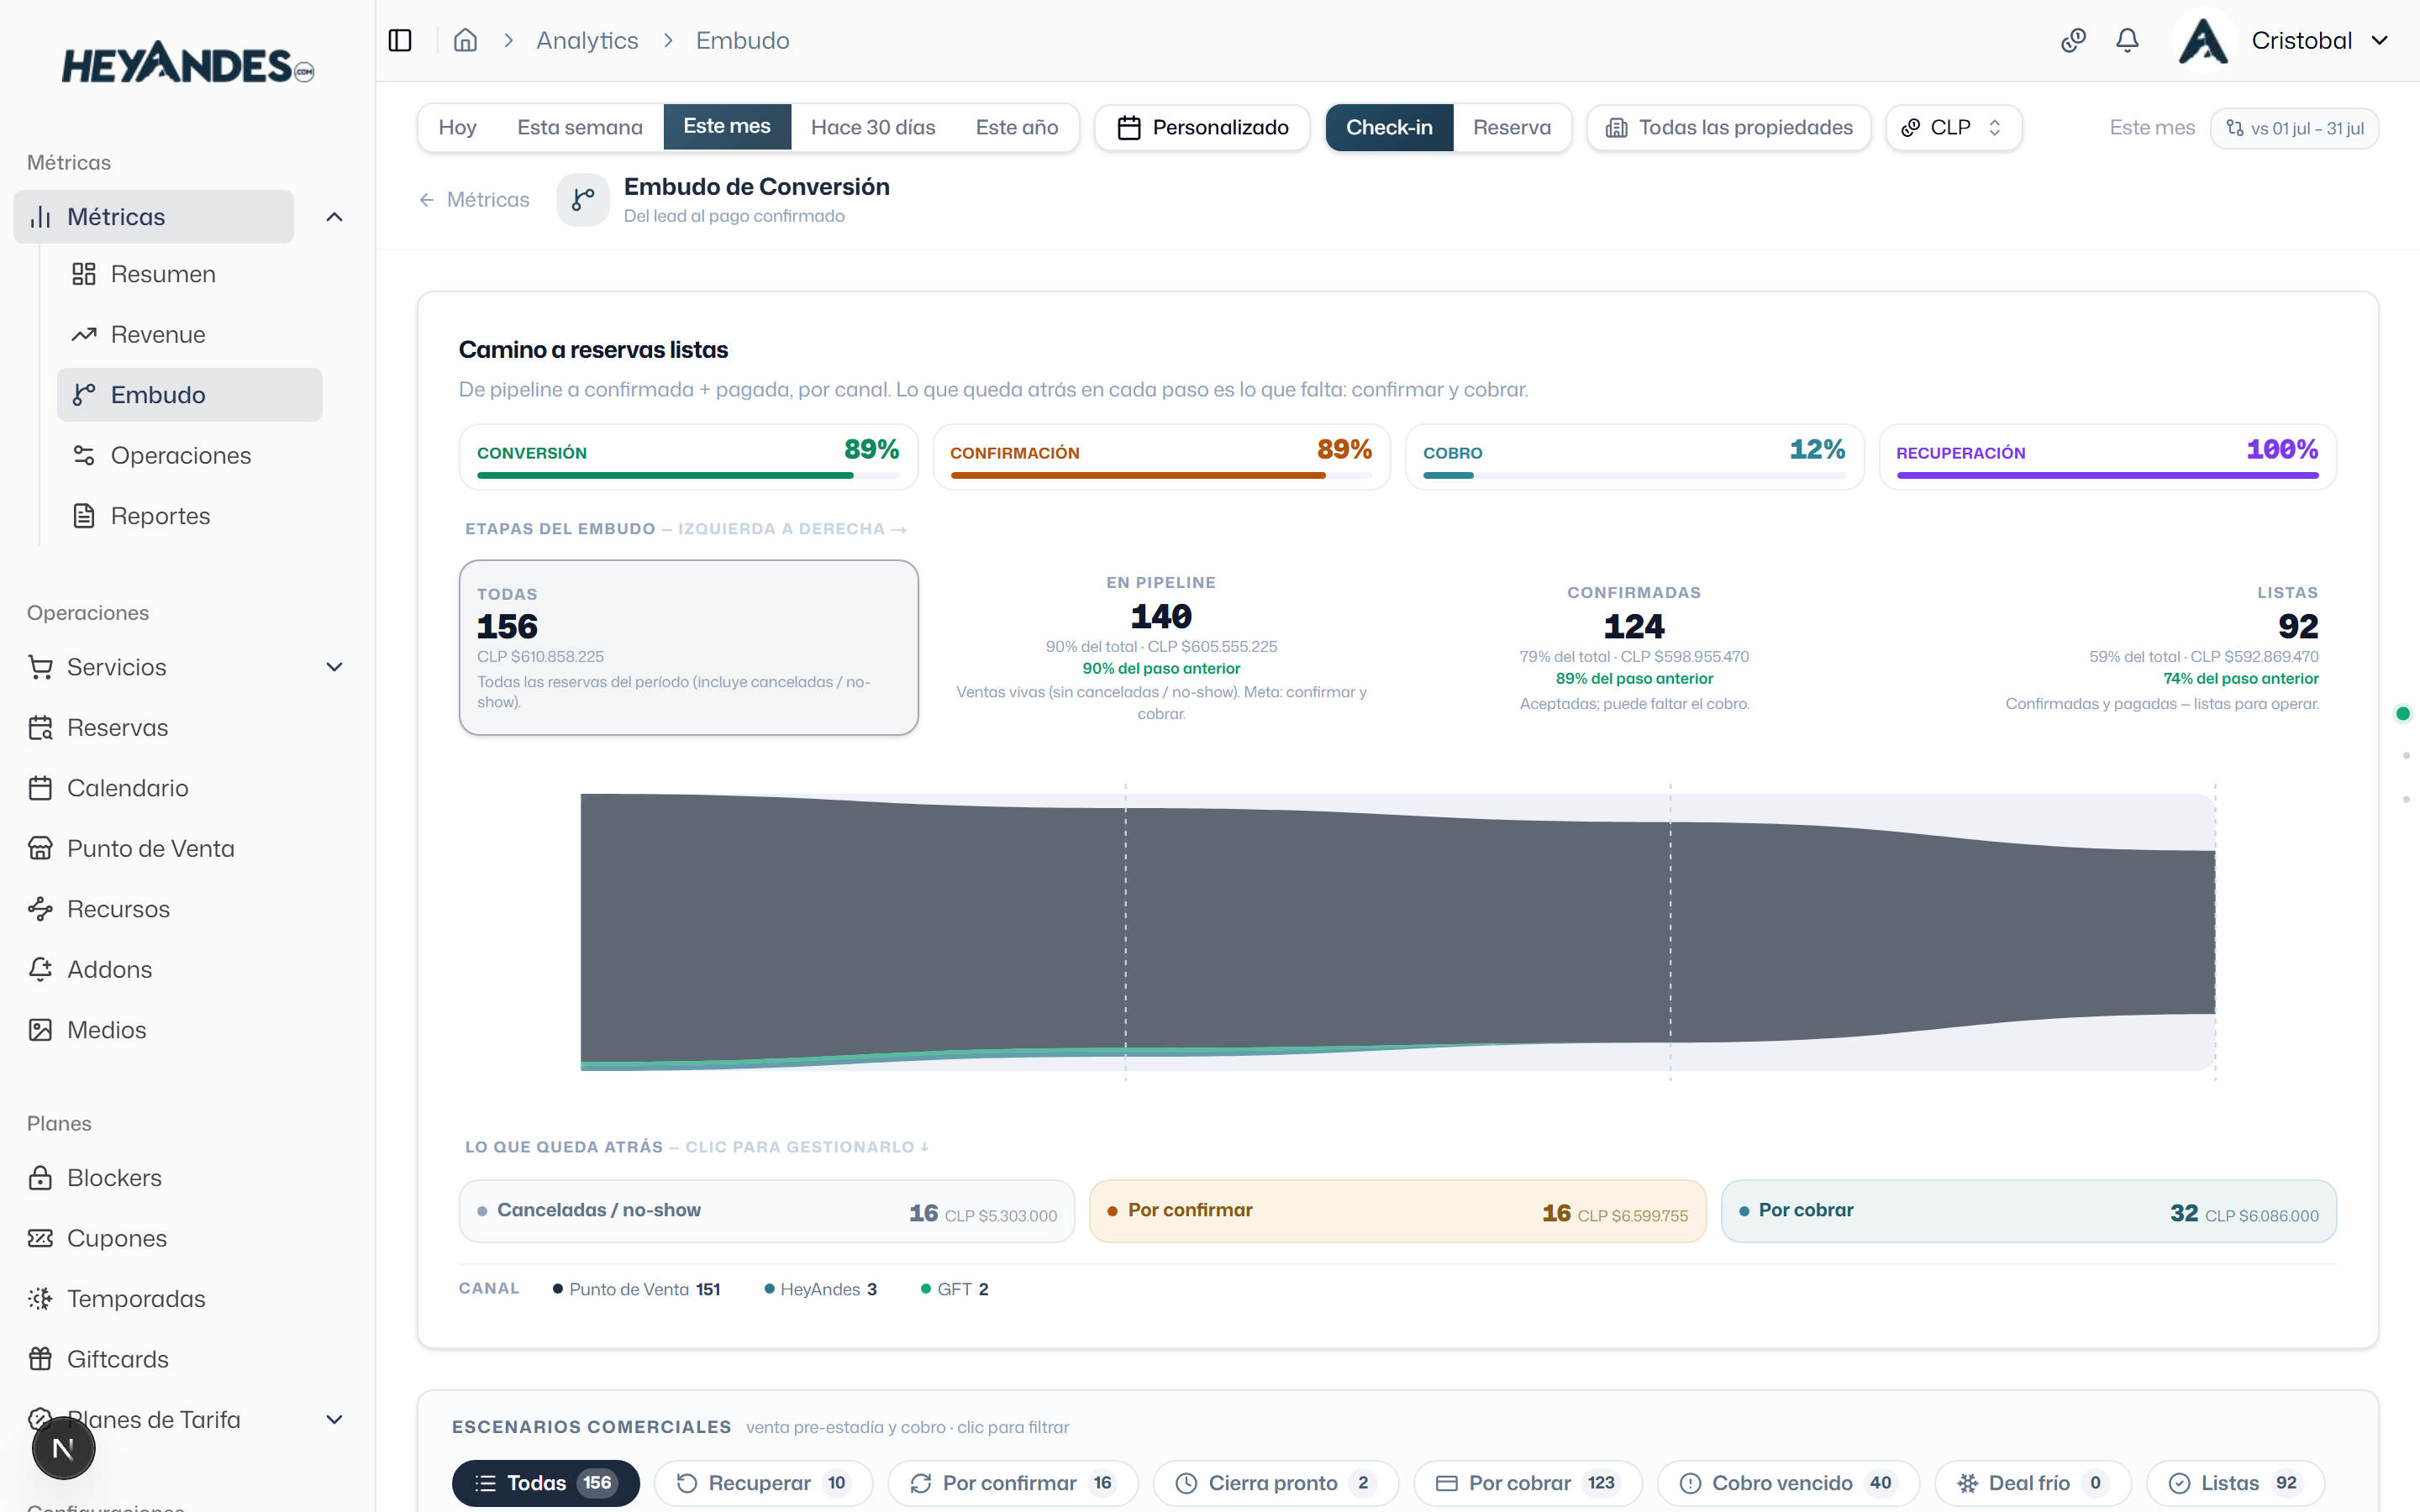This screenshot has height=1512, width=2420.
Task: Switch the date basis to Check-in
Action: click(x=1389, y=127)
